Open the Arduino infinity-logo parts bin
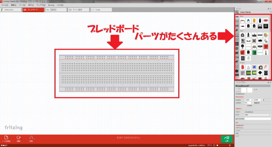 (237, 26)
